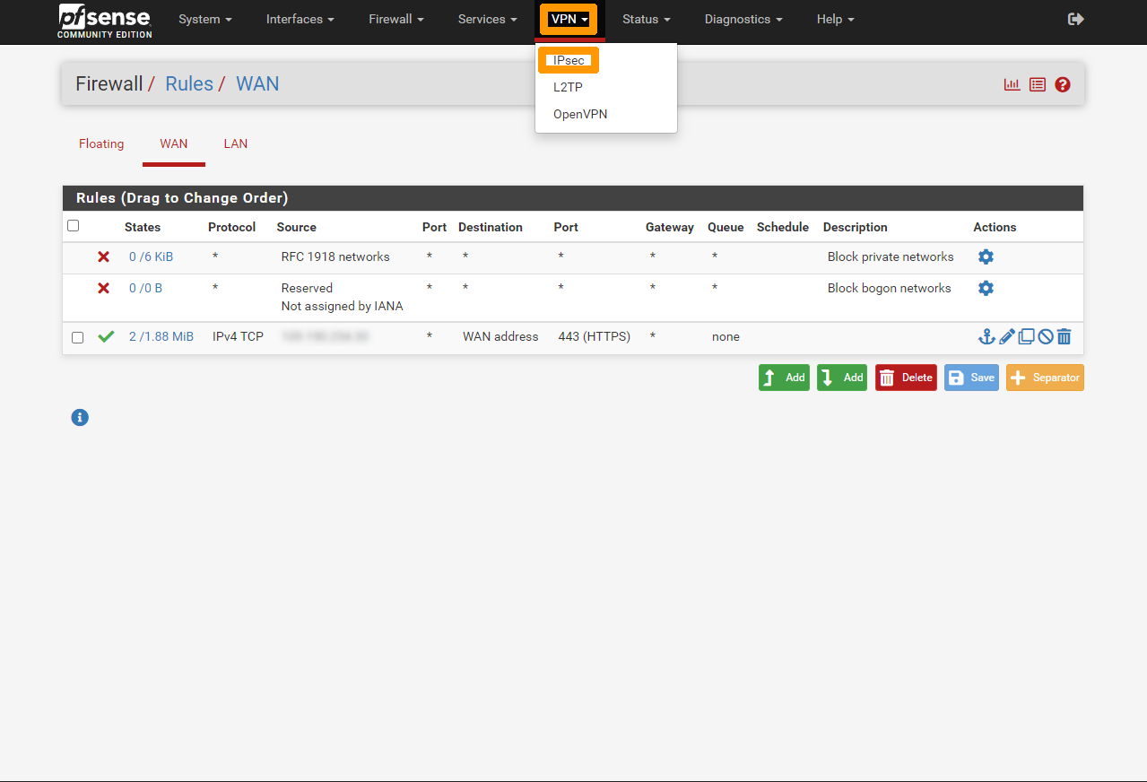Open the Status dropdown

(x=646, y=19)
